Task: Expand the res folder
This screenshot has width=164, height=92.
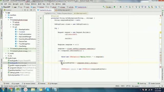Action: (6, 56)
